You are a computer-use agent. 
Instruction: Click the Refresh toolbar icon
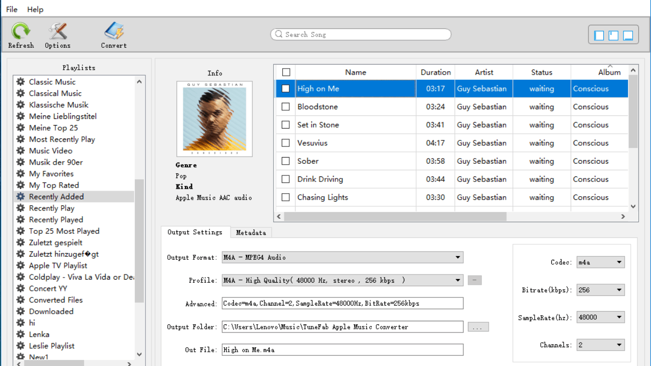click(21, 32)
